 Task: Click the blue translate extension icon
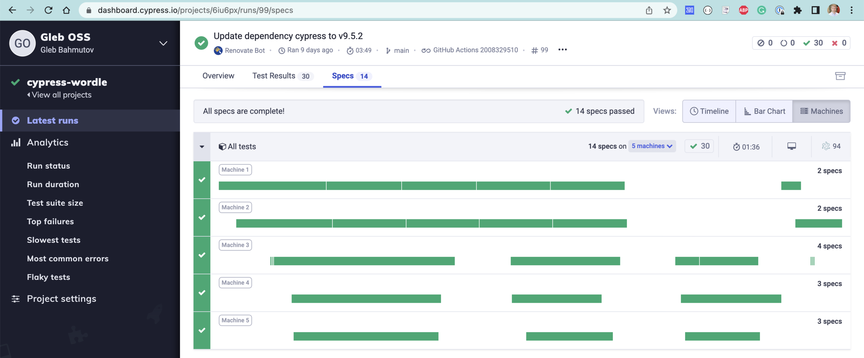click(689, 10)
